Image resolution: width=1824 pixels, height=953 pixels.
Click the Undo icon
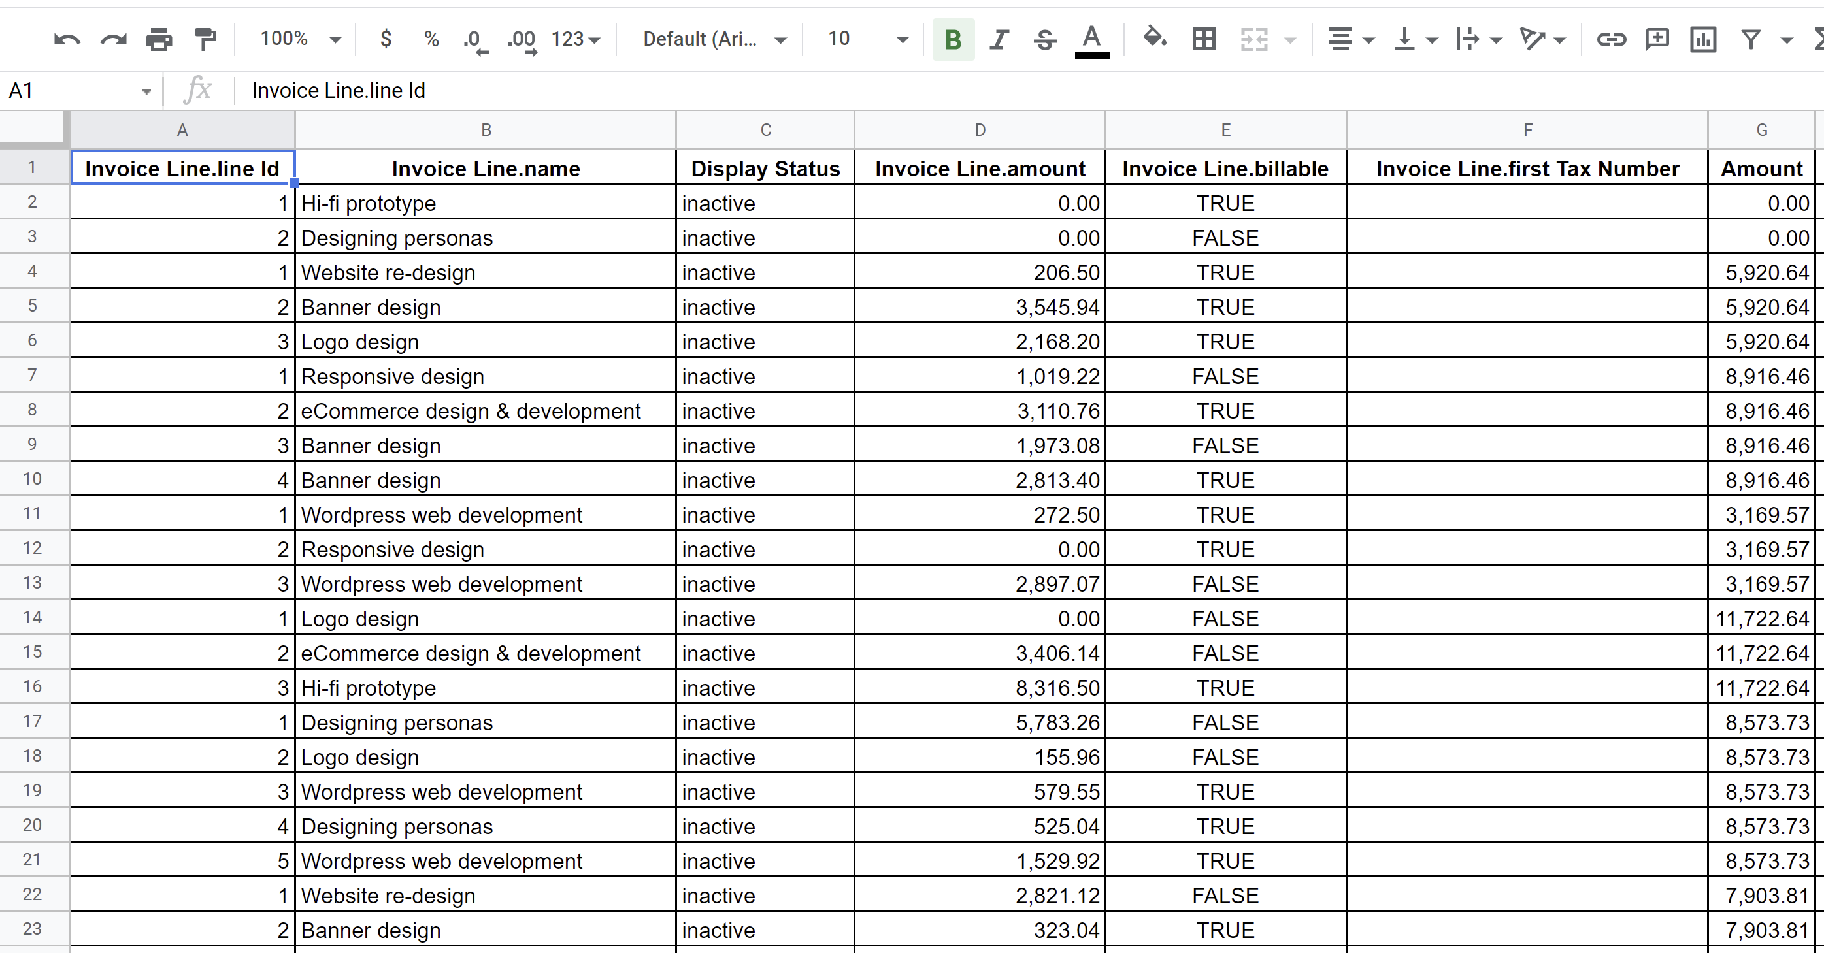[x=67, y=40]
